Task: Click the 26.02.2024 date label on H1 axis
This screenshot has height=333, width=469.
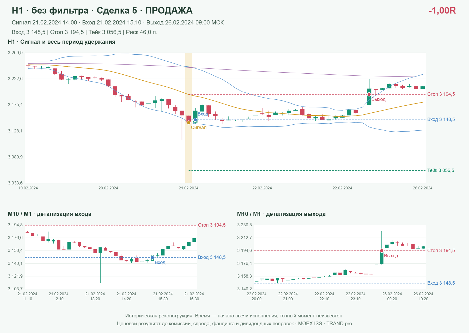Action: pos(422,188)
